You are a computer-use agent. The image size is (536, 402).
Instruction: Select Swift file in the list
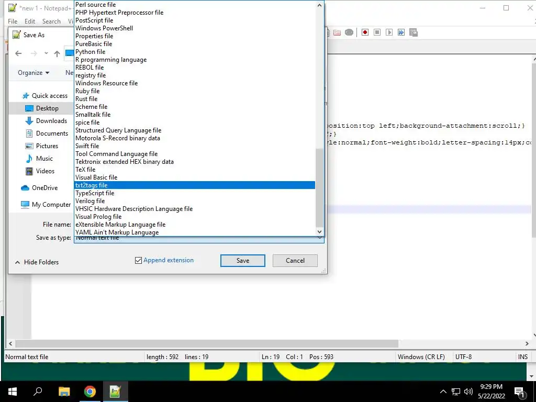tap(195, 146)
